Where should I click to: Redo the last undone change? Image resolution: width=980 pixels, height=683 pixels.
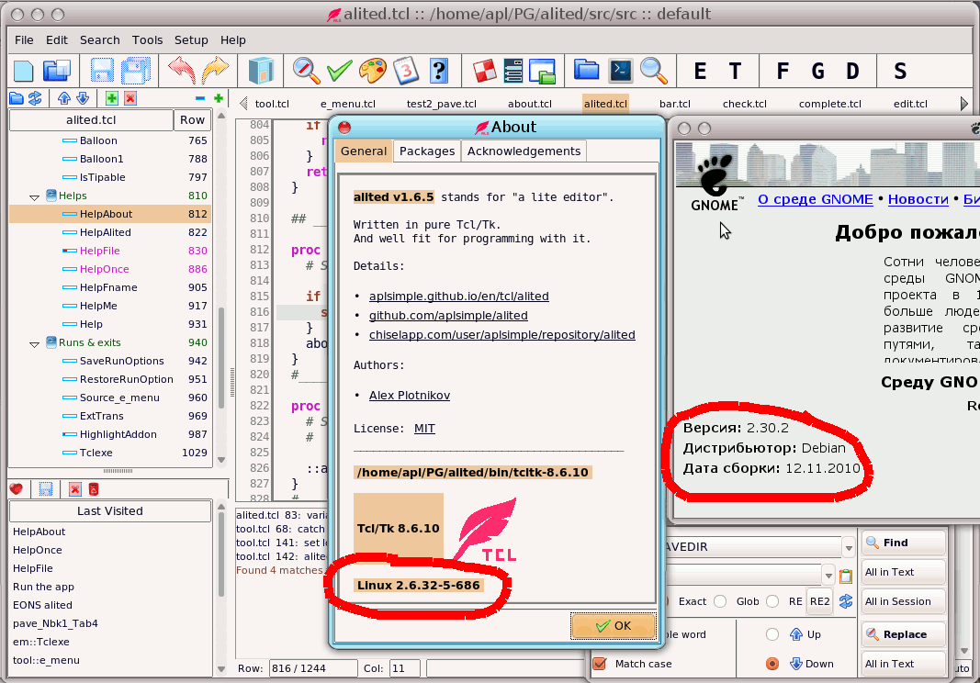point(216,71)
